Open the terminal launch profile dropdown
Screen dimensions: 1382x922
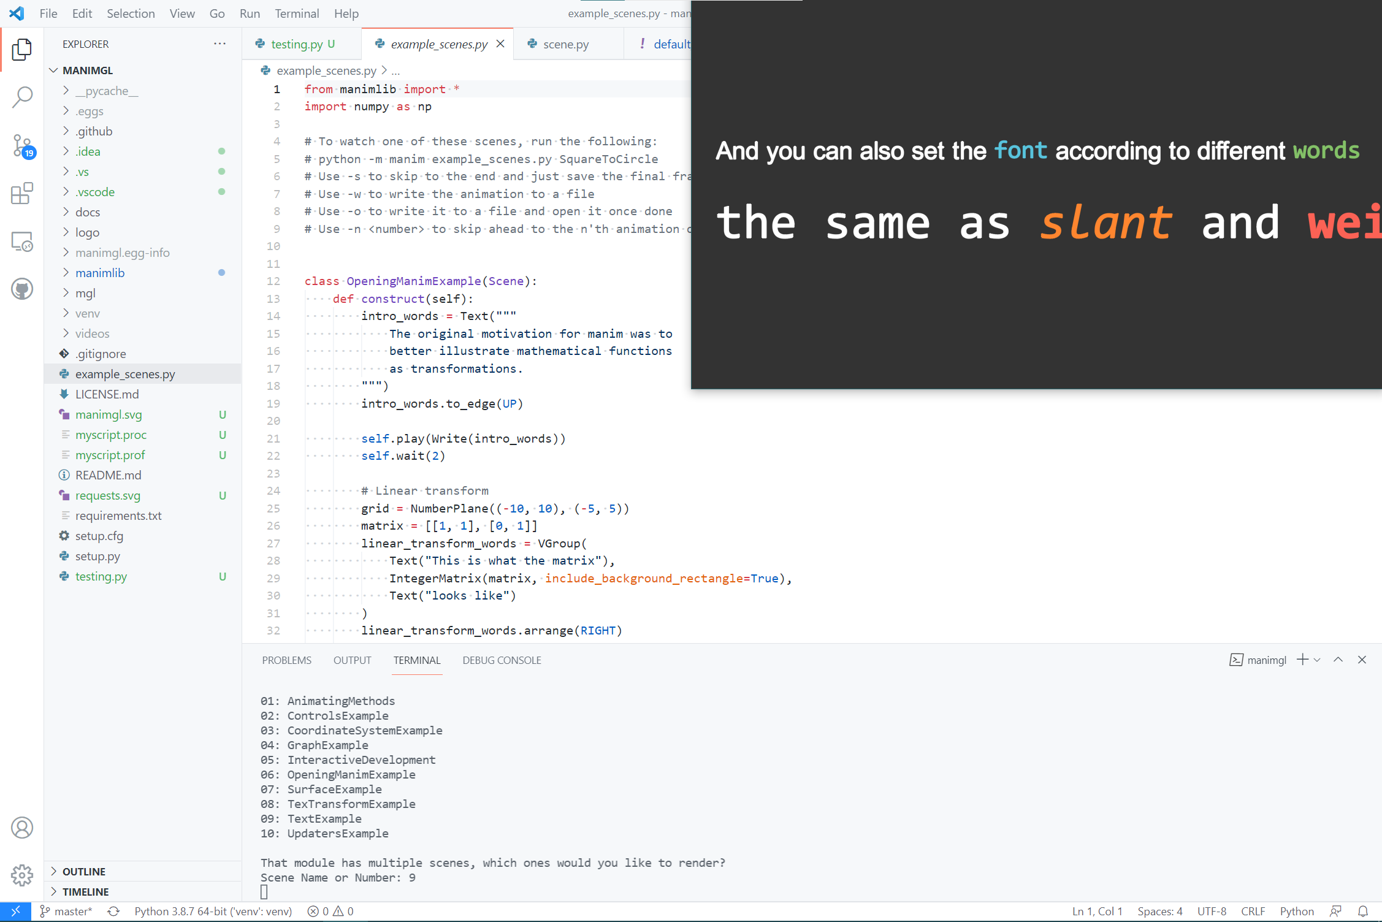click(1317, 660)
